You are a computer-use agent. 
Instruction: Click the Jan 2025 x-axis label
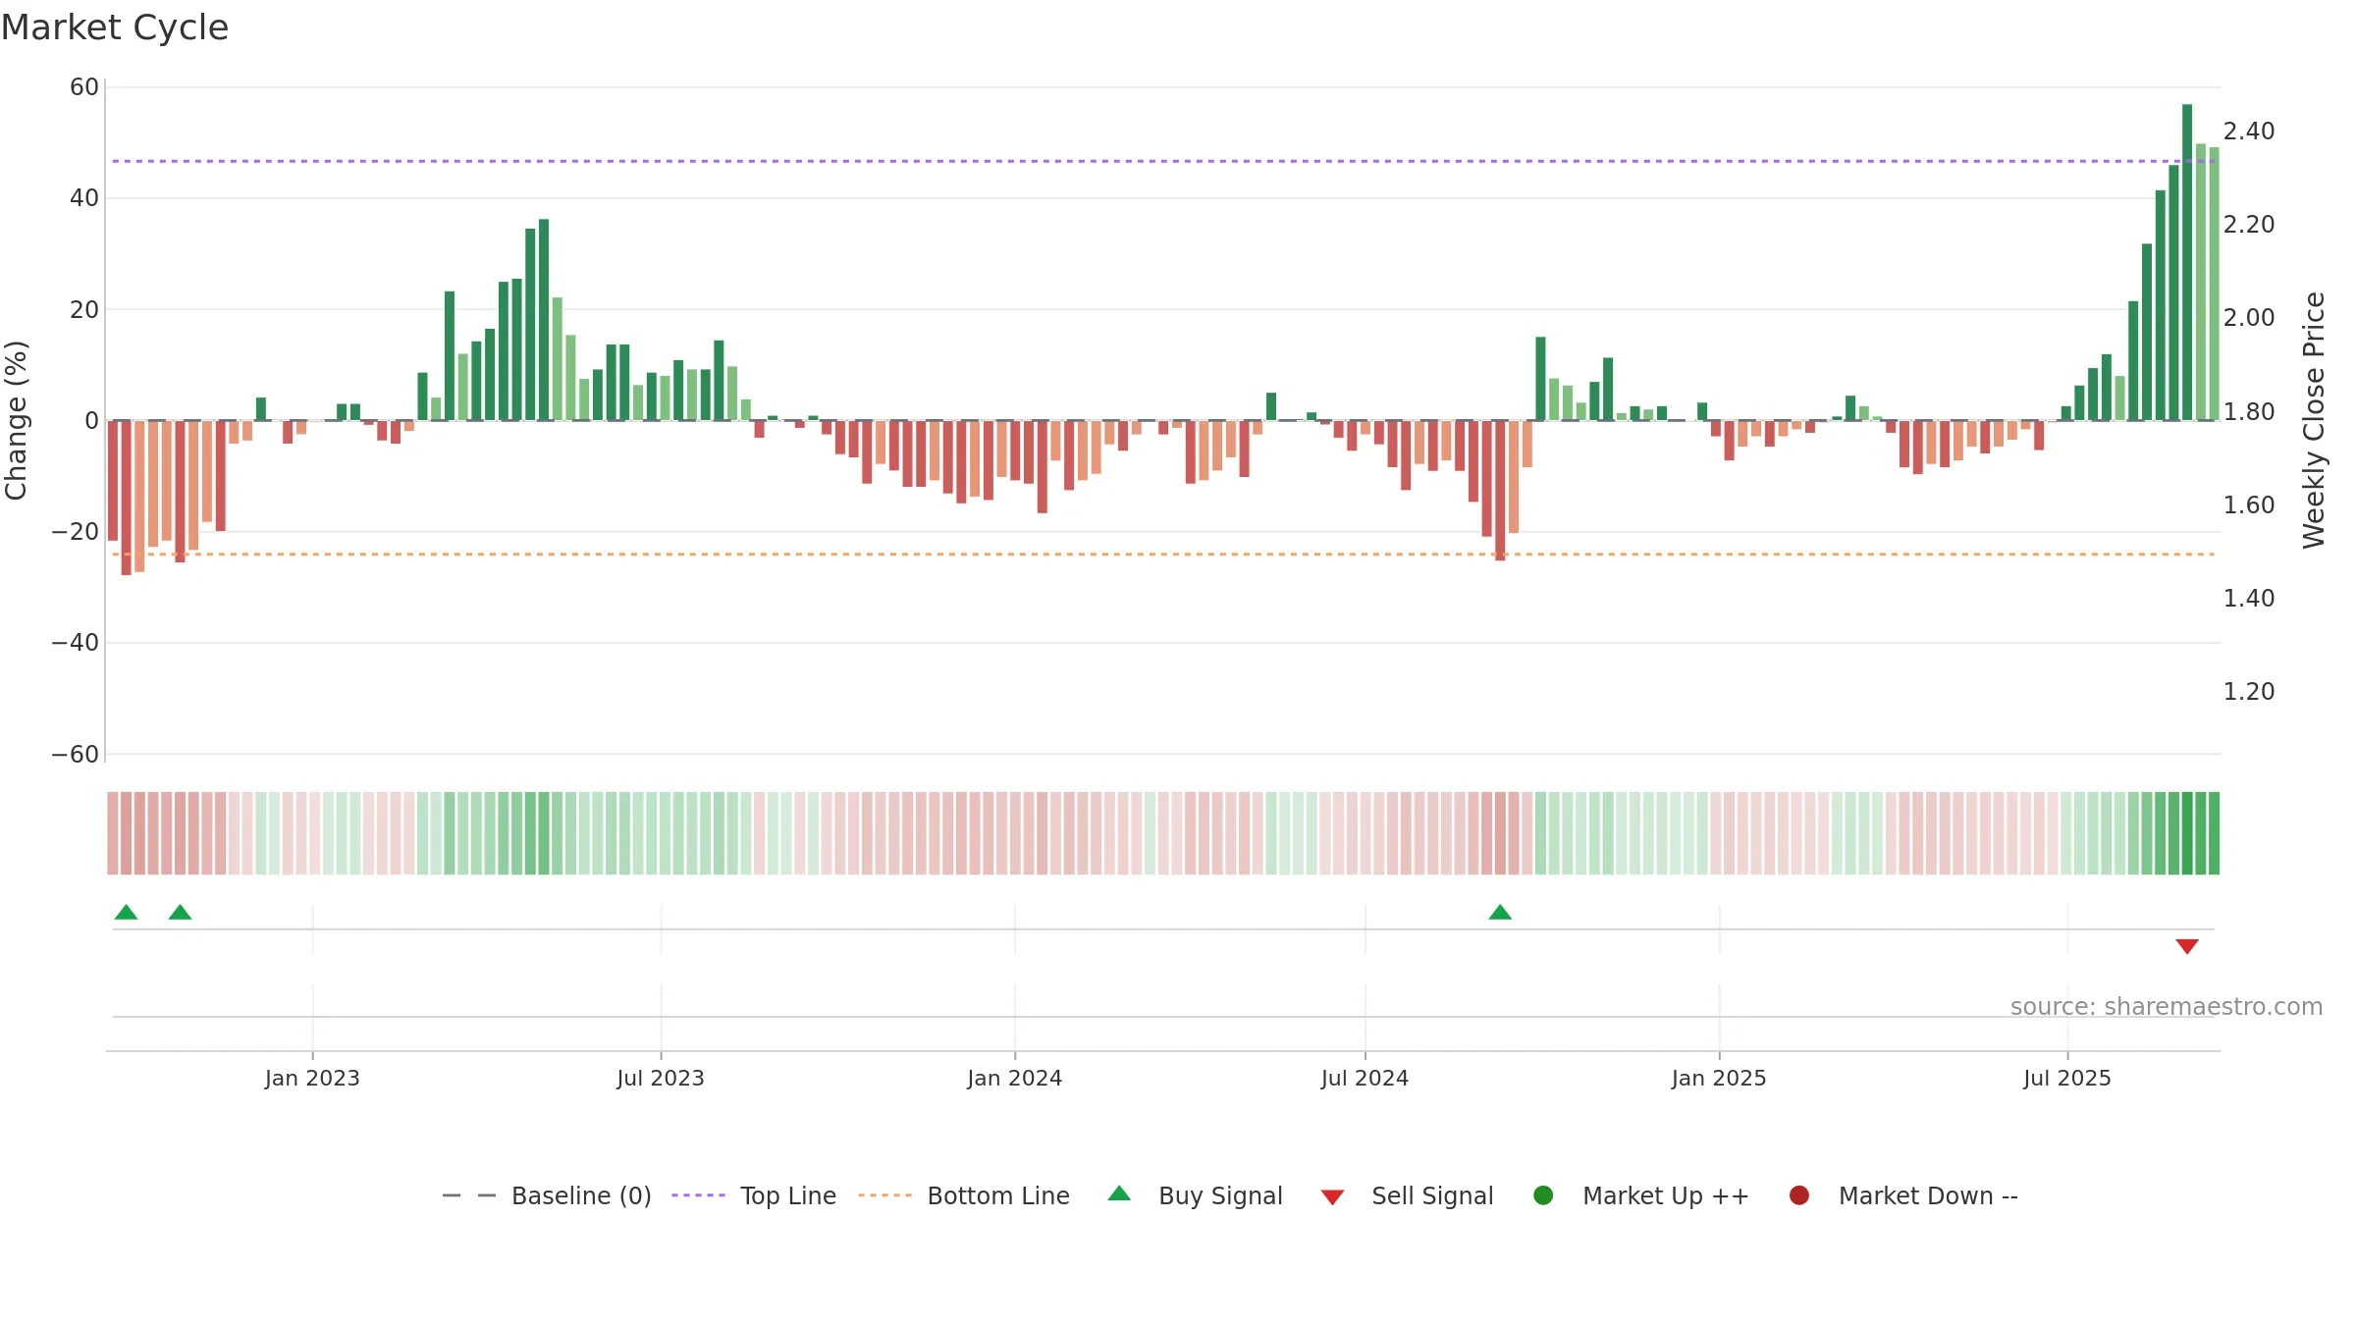[1719, 1078]
